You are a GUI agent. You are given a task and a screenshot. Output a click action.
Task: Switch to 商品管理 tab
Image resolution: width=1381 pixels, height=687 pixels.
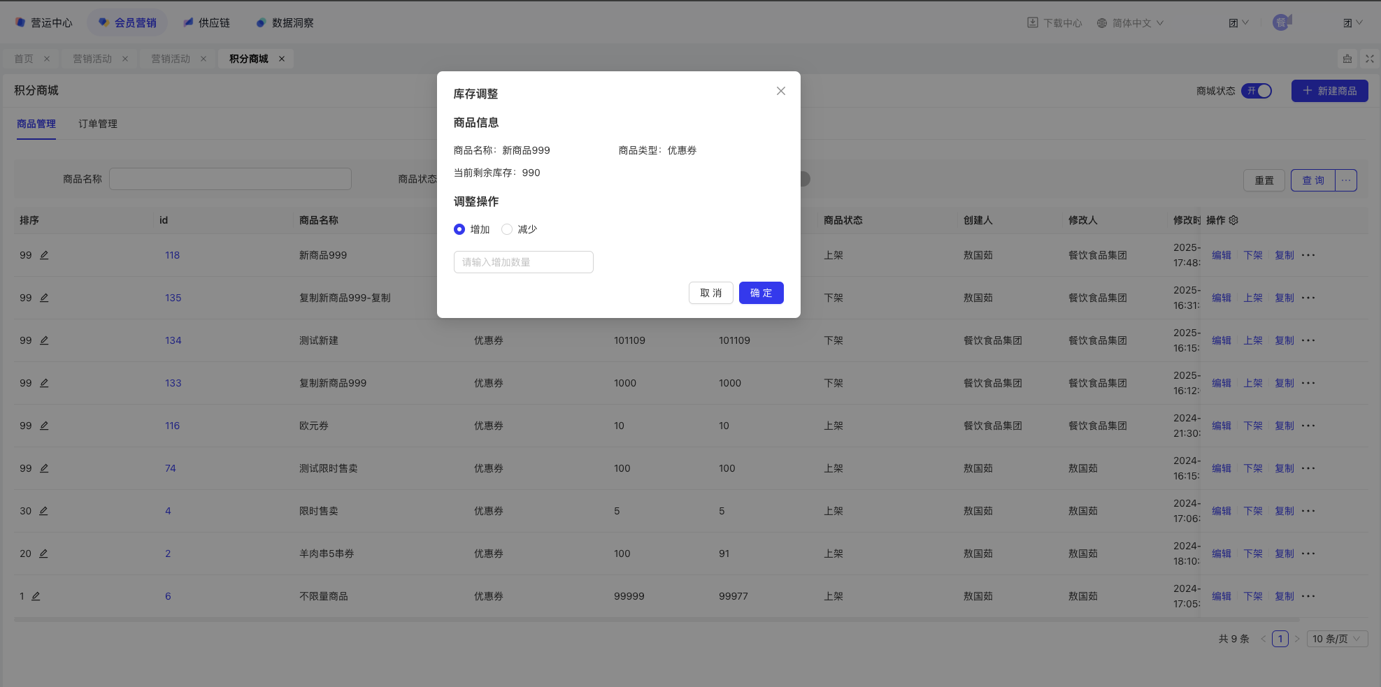point(36,124)
